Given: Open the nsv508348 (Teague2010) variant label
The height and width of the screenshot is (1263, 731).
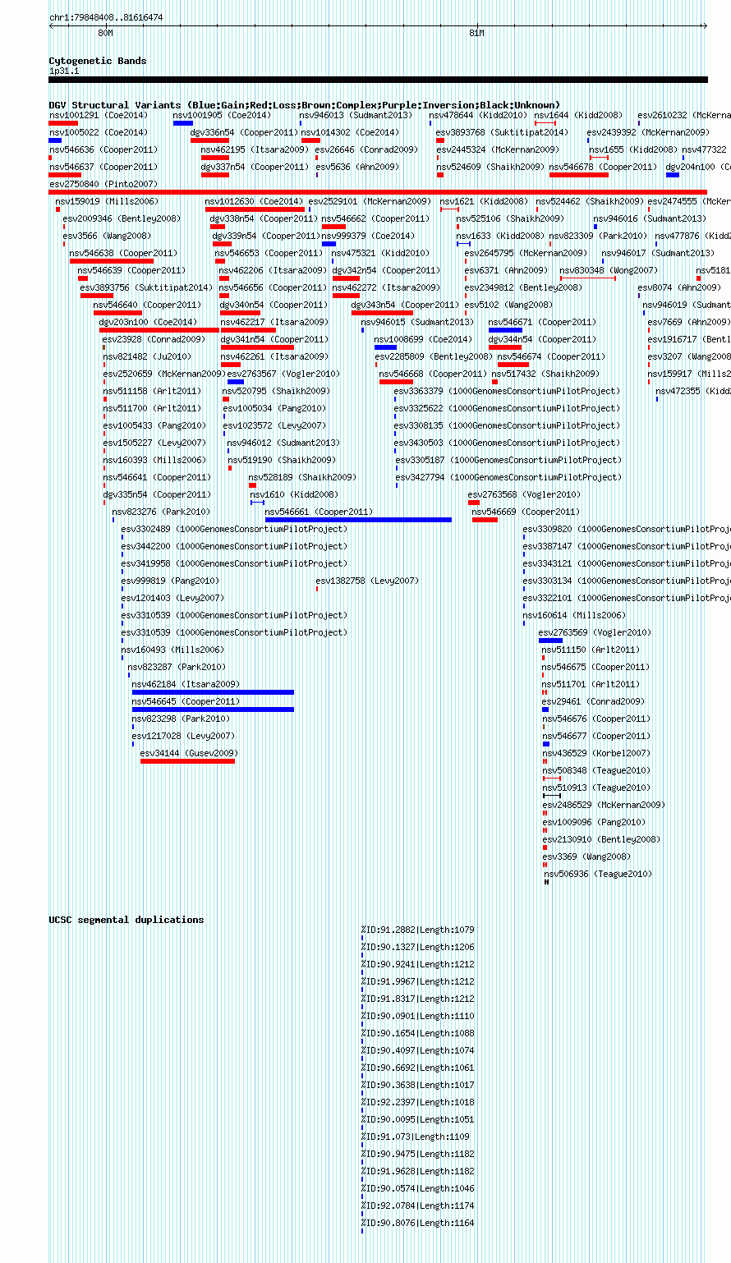Looking at the screenshot, I should tap(595, 770).
